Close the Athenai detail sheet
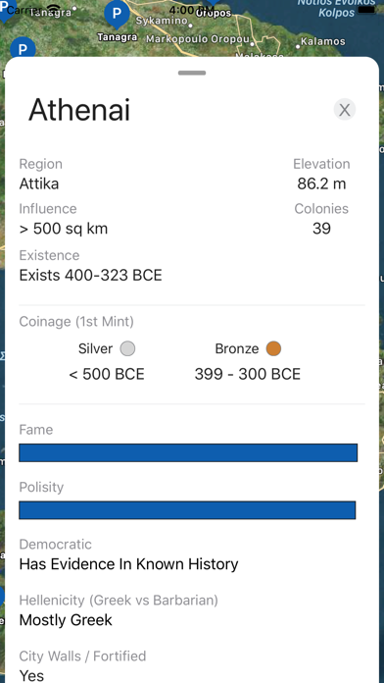Image resolution: width=384 pixels, height=683 pixels. click(x=345, y=110)
